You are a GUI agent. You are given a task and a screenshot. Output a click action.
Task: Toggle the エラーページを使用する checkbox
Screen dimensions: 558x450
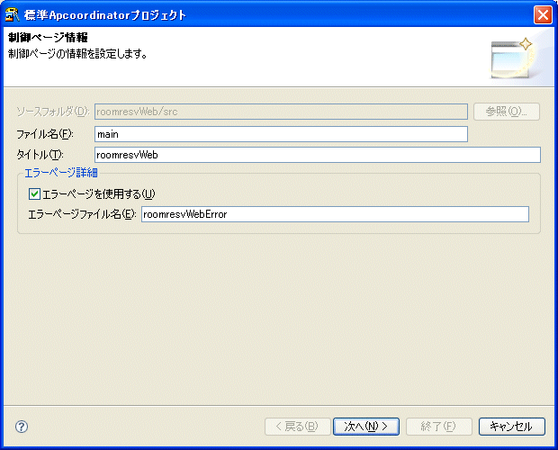(x=34, y=194)
